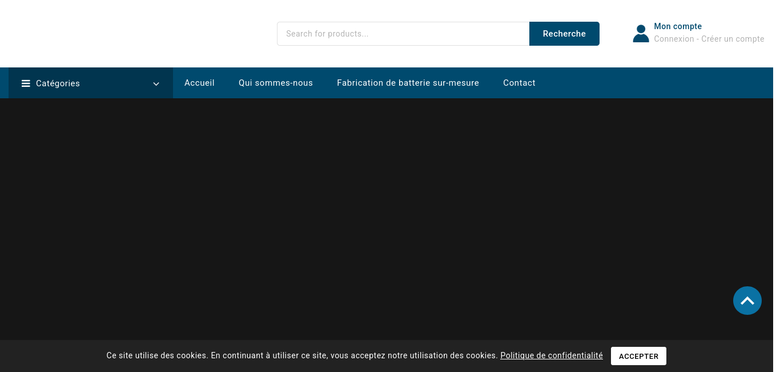Screen dimensions: 780x372
Task: Go to the Accueil page
Action: point(199,83)
